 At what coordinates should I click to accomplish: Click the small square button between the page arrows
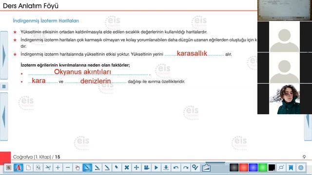pyautogui.click(x=4, y=87)
